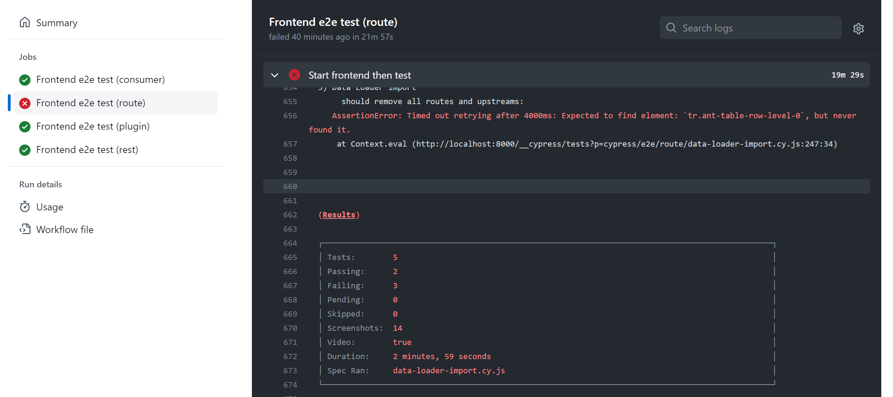Click the Results text in logs
This screenshot has width=893, height=397.
(339, 215)
